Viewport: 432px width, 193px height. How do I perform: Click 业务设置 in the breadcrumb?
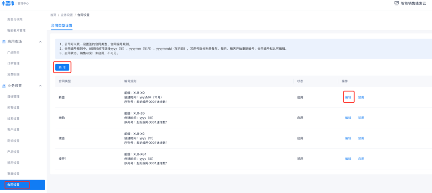[x=67, y=15]
